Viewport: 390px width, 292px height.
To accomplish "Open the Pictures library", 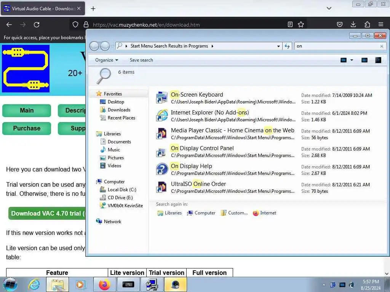I will 116,158.
